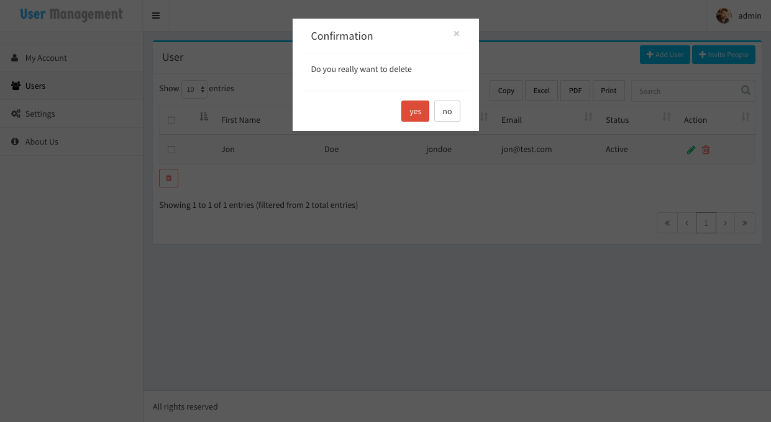Open Settings in the sidebar
The image size is (771, 422).
71,114
